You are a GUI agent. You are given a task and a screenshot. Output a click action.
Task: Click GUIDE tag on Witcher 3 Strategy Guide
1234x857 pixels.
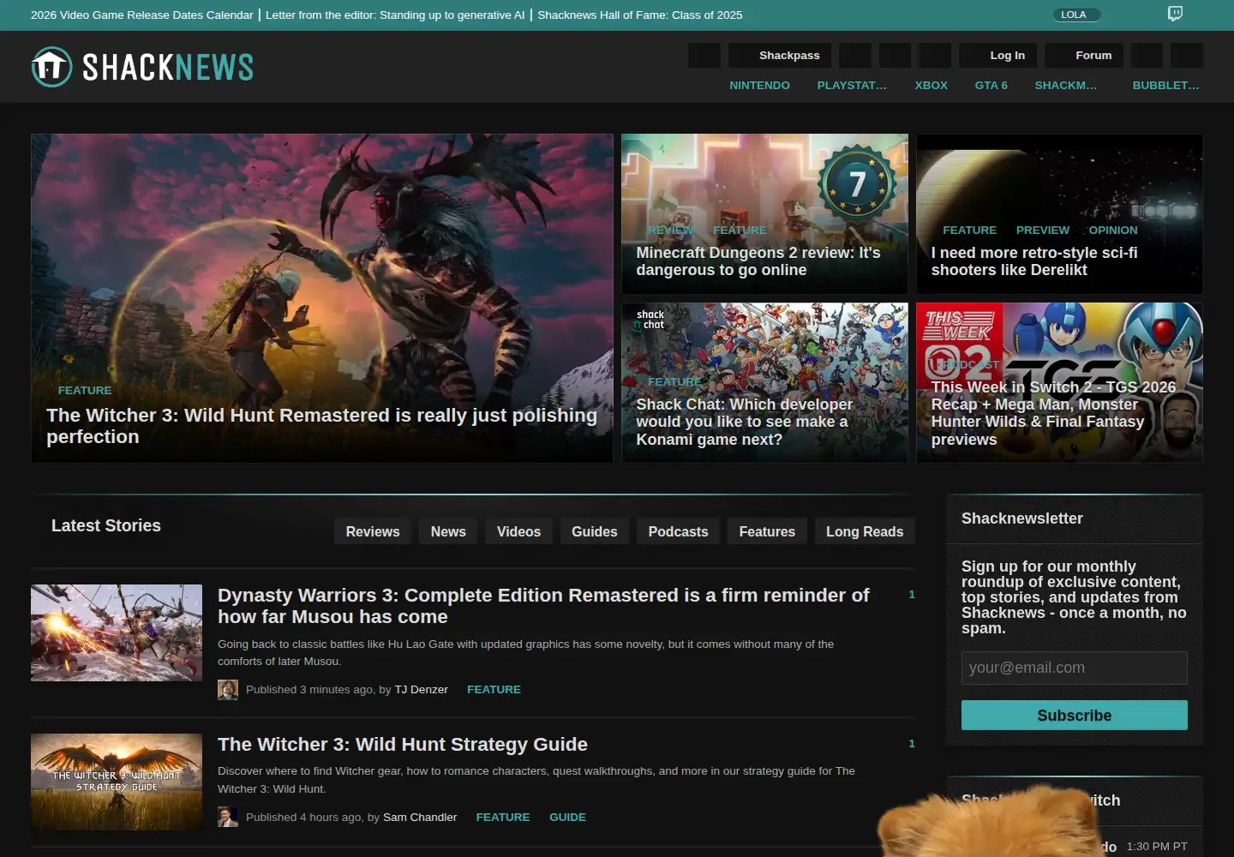[x=567, y=818]
